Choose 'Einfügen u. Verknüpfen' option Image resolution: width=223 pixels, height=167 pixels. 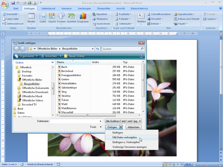point(126,142)
